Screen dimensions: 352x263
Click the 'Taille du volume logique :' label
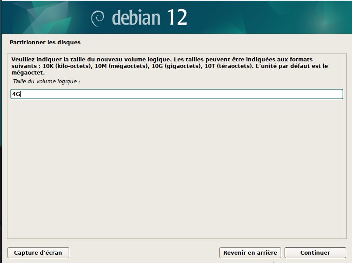pyautogui.click(x=46, y=82)
